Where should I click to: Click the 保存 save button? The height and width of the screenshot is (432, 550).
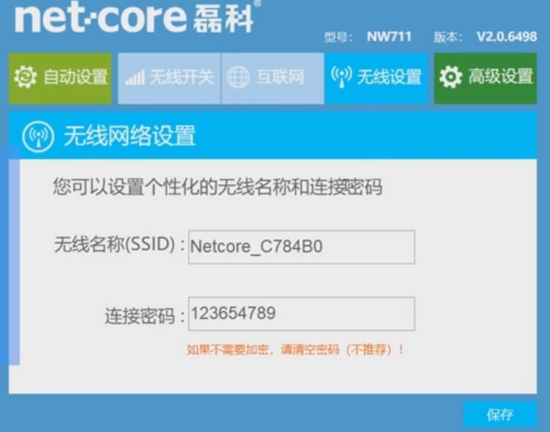click(500, 414)
